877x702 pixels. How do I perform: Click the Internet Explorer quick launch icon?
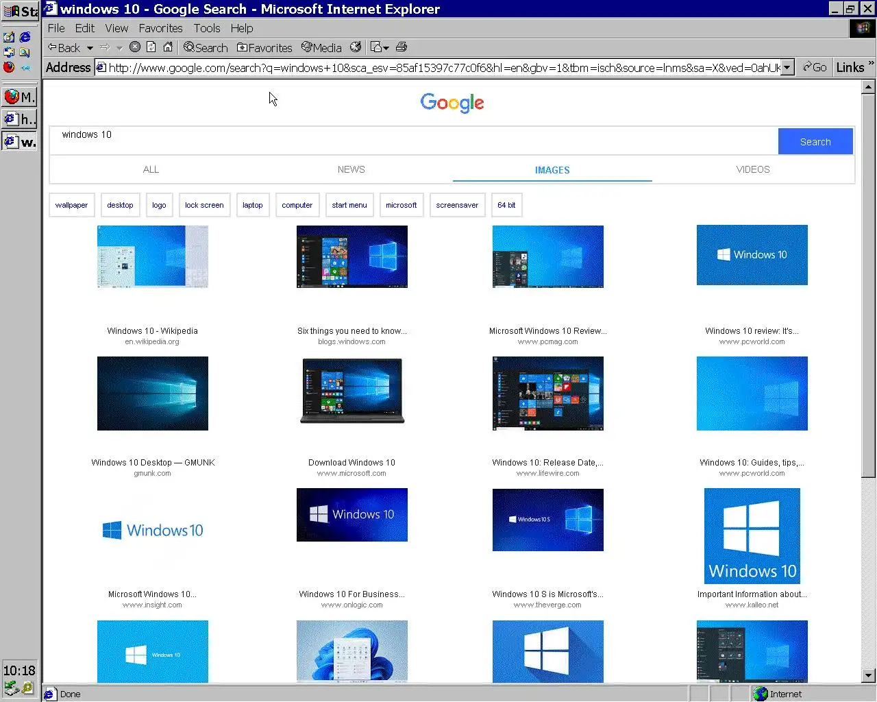25,37
